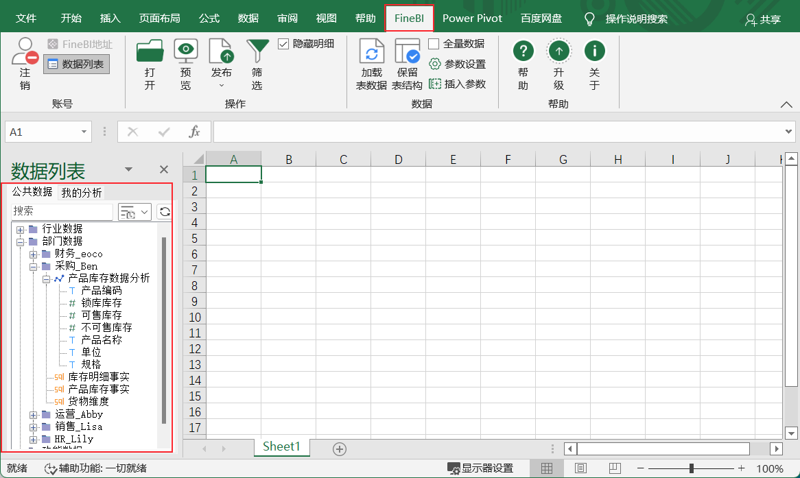Add a new sheet with plus icon

340,449
